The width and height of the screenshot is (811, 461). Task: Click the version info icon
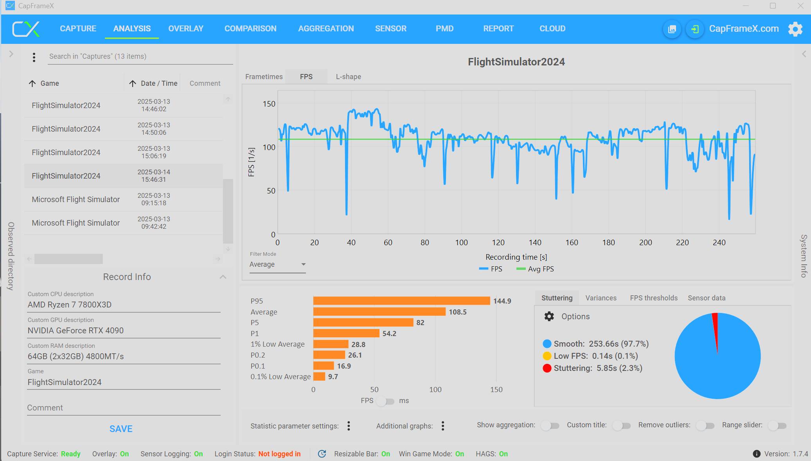pos(757,454)
